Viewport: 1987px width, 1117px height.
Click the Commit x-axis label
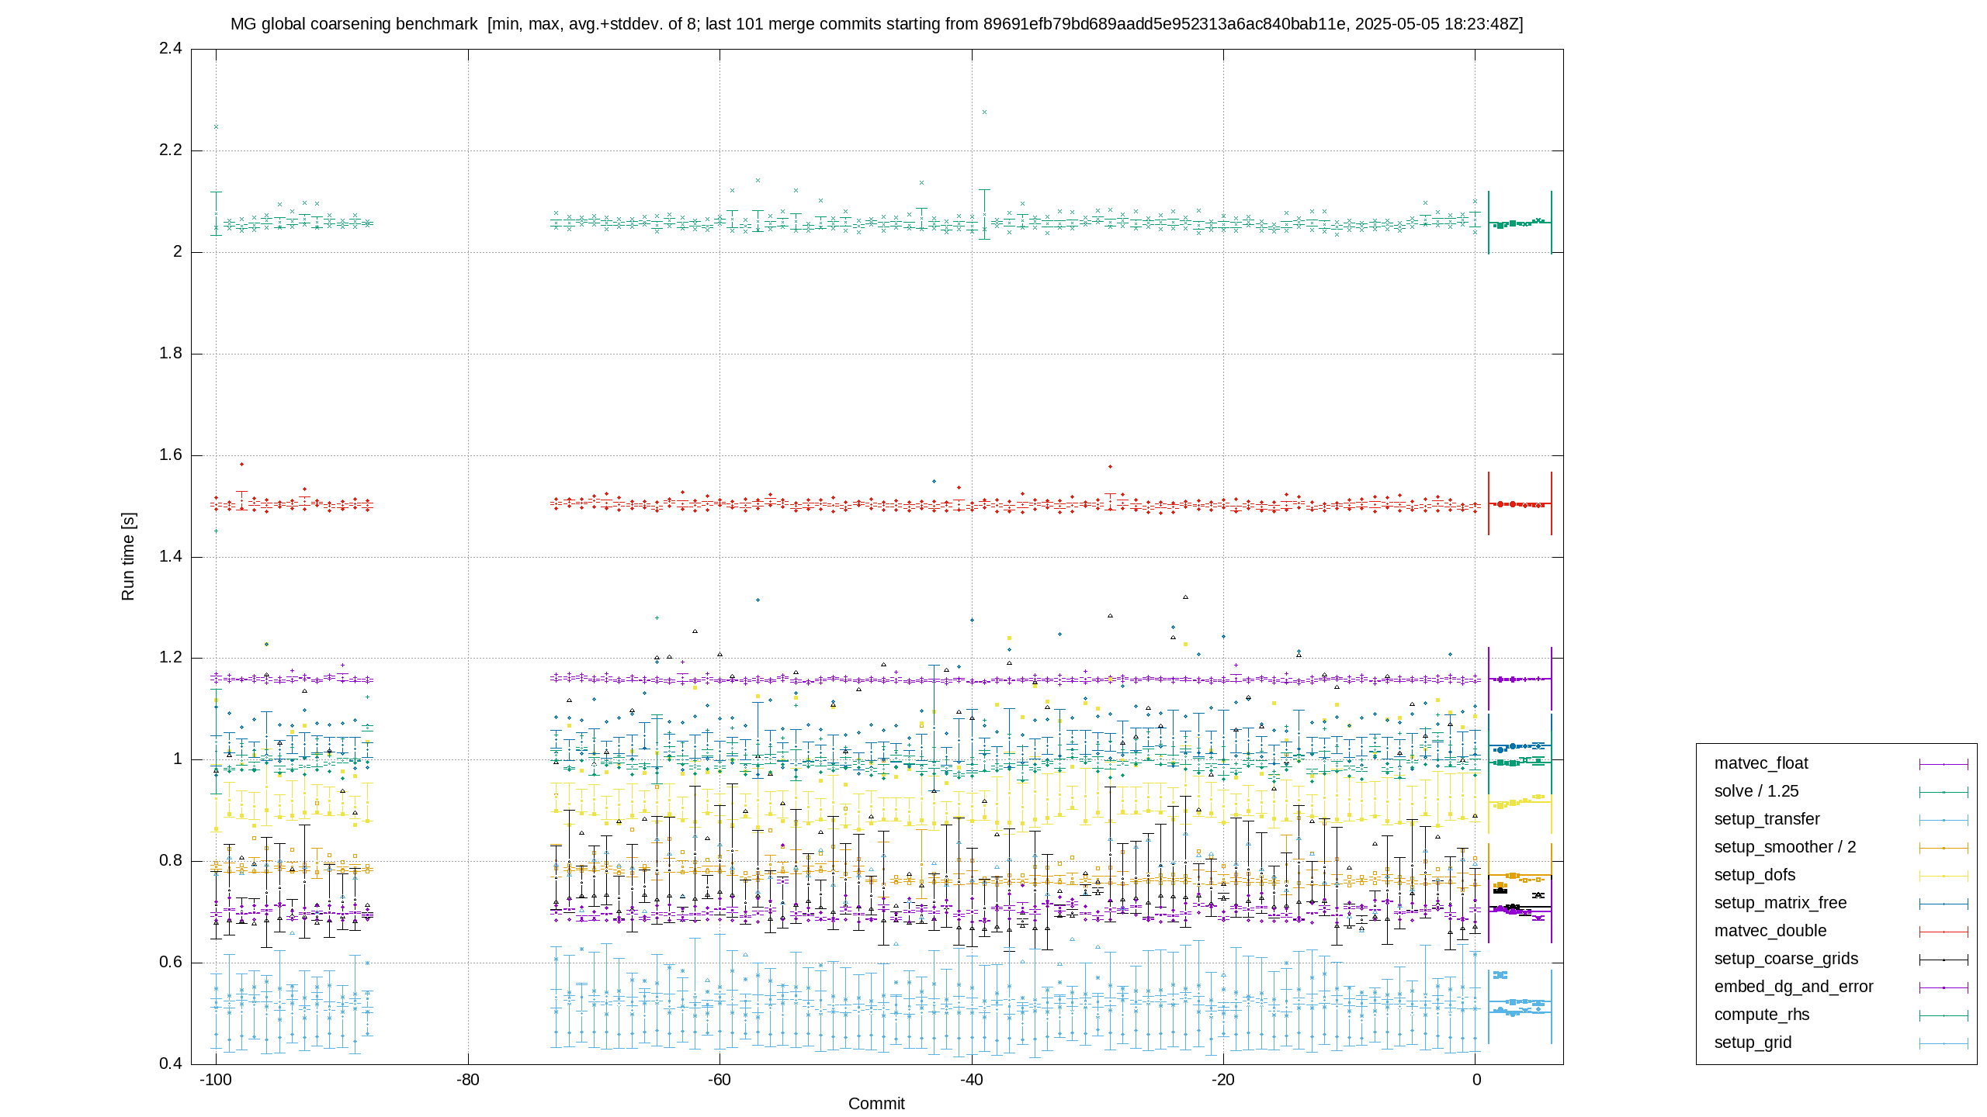pos(876,1104)
